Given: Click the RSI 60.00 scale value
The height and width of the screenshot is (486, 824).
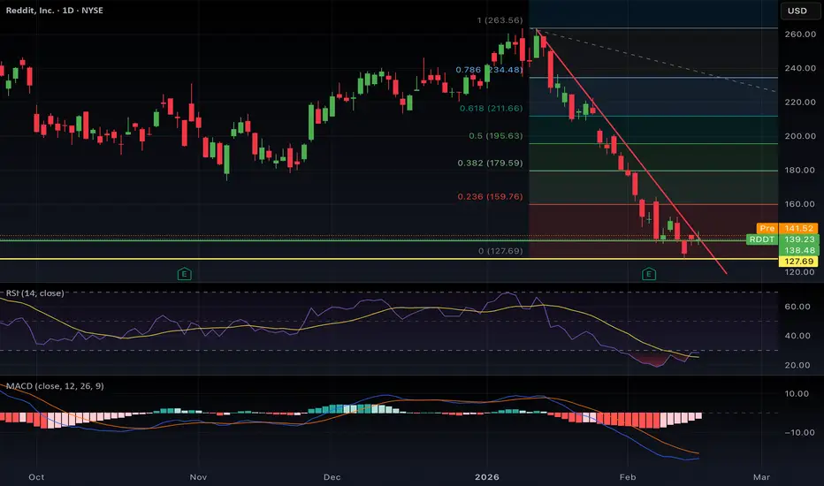Looking at the screenshot, I should 797,307.
